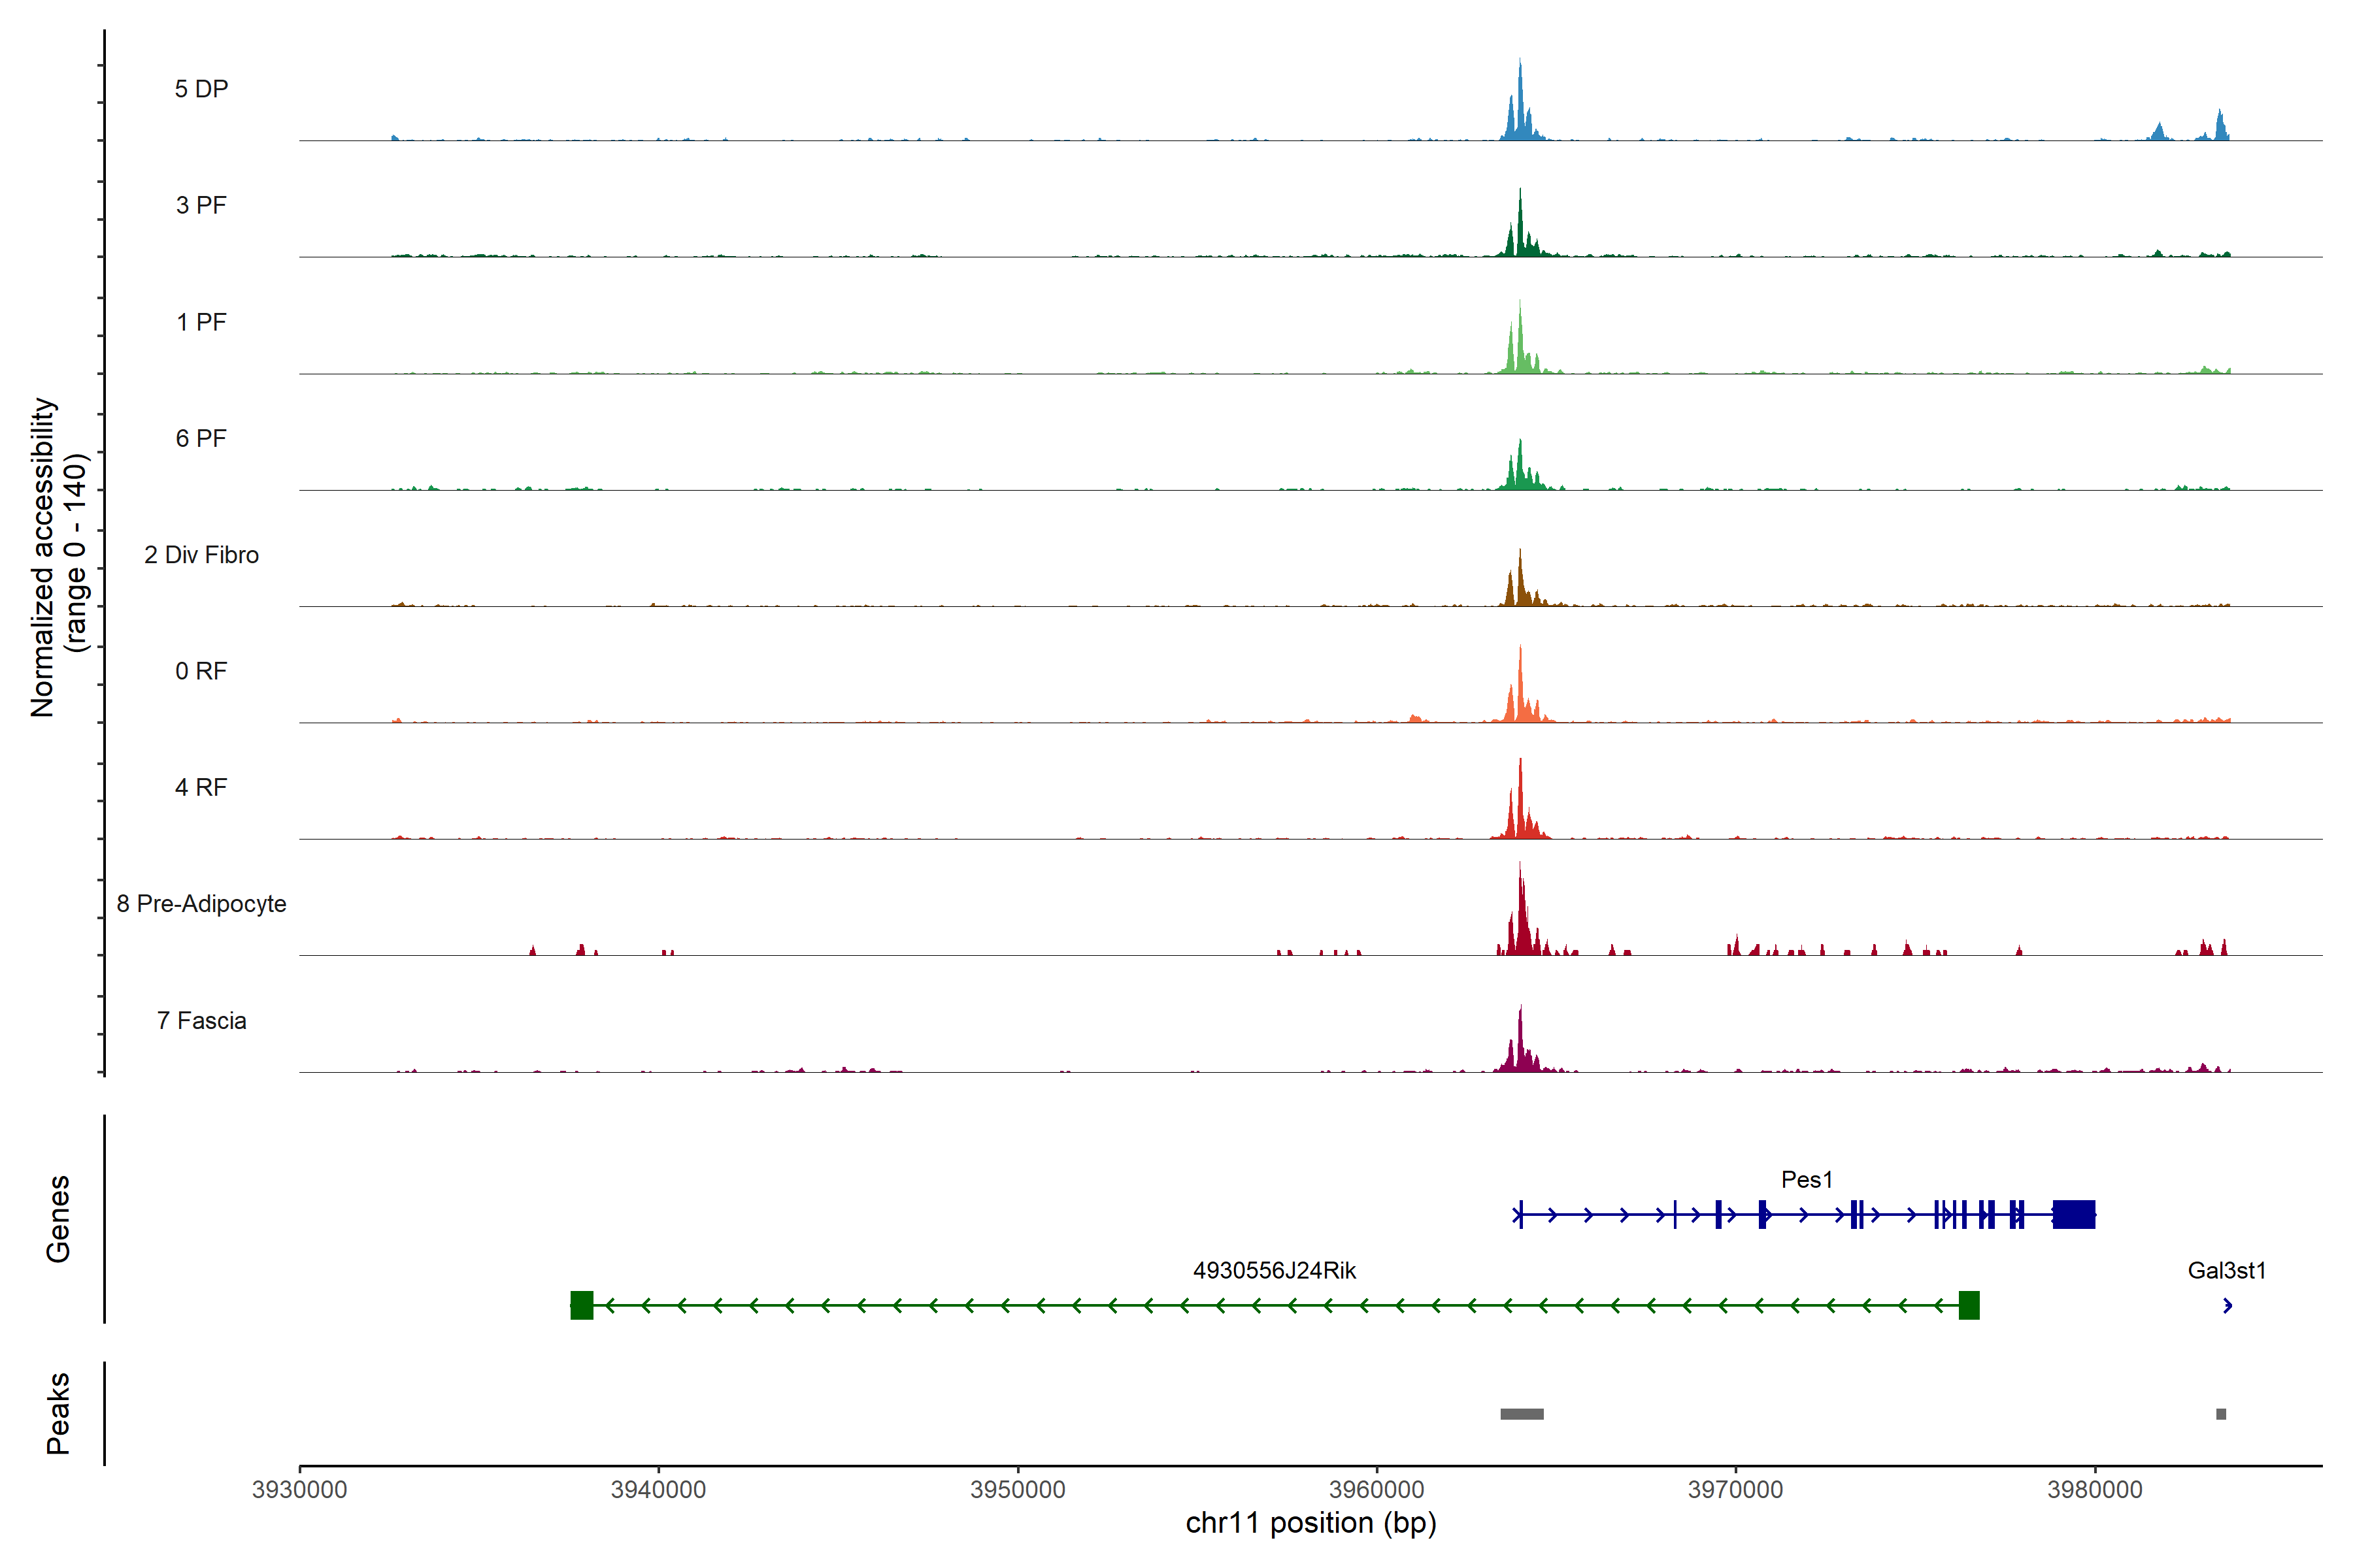Screen dimensions: 2353x1568
Task: Click the 7 Fascia track label
Action: (x=201, y=1021)
